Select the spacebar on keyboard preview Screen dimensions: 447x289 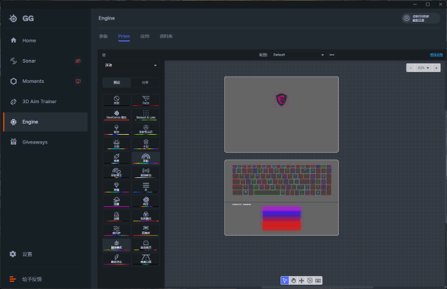tap(267, 192)
